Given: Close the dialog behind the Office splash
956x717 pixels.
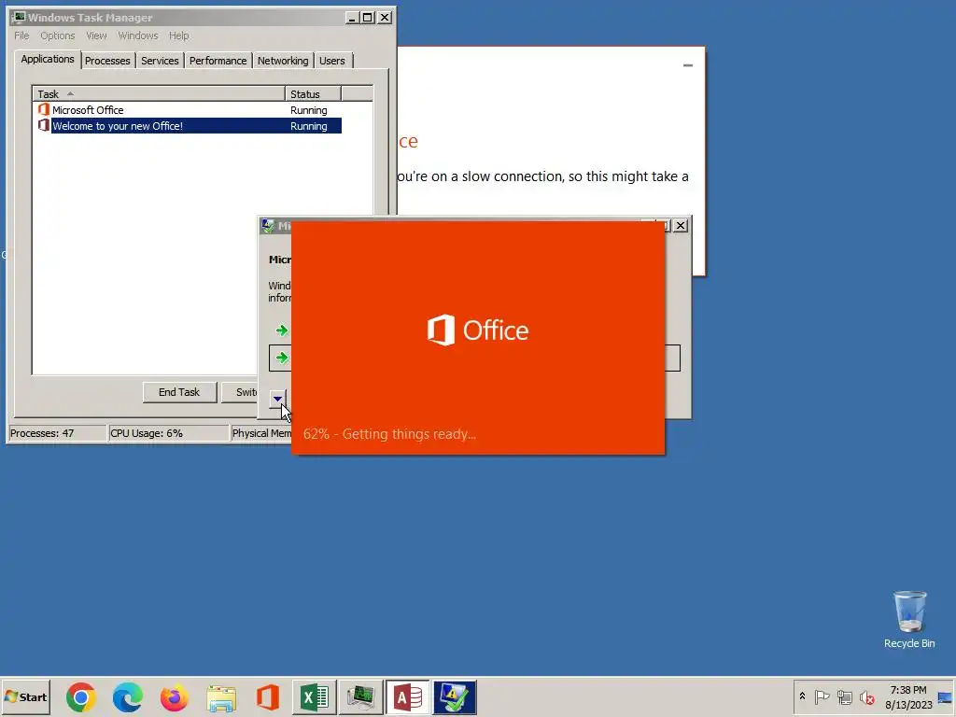Looking at the screenshot, I should (x=681, y=226).
